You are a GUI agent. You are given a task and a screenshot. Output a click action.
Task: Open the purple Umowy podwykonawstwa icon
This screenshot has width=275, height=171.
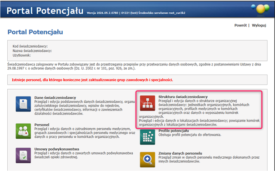(x=23, y=156)
